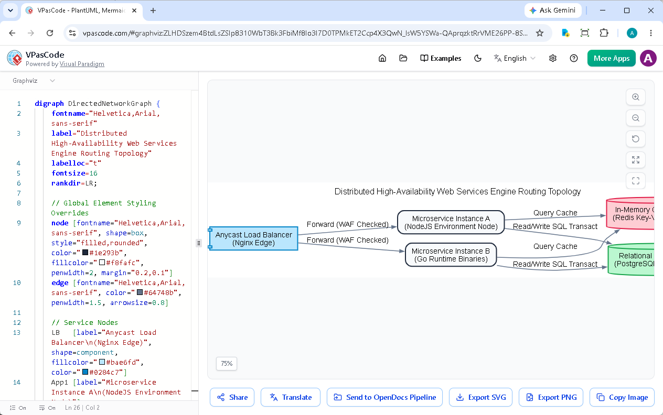
Task: Click the Ask Gemini button
Action: point(552,10)
